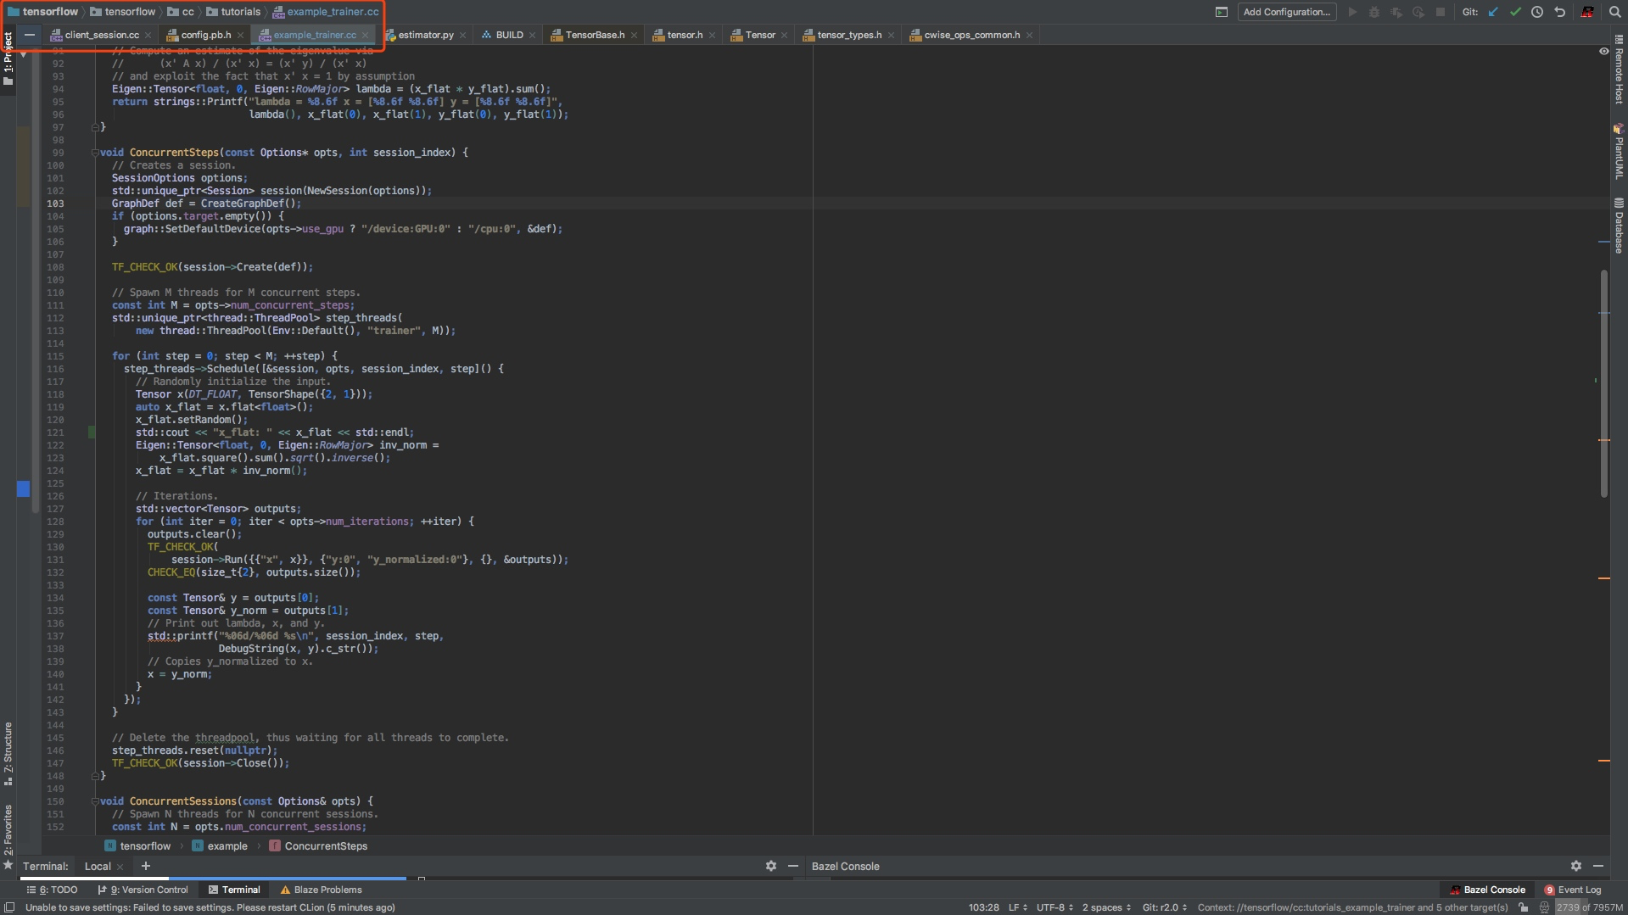Toggle the Remote Host side panel
The image size is (1628, 915).
point(1620,70)
